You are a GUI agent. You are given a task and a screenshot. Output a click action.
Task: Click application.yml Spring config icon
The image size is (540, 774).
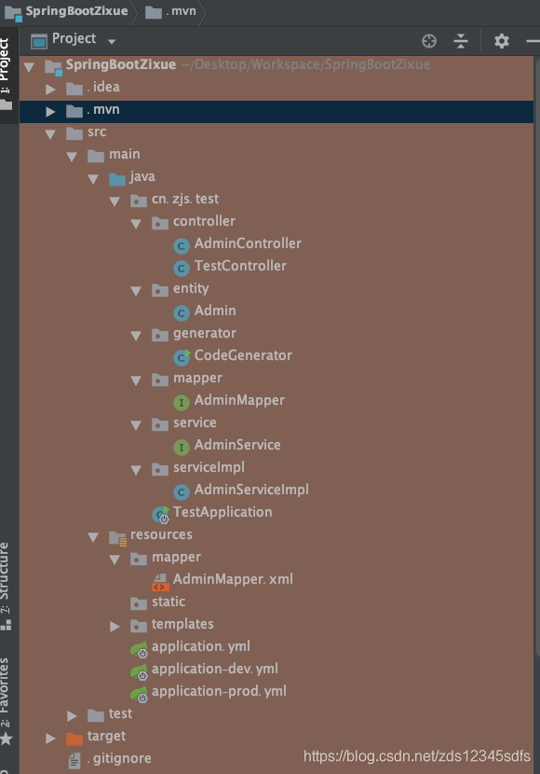tap(139, 649)
